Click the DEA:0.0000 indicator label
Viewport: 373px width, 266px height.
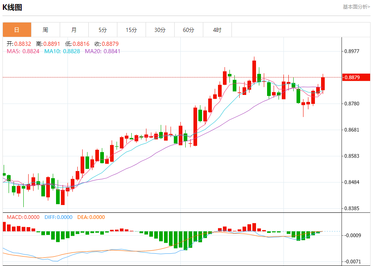(x=91, y=217)
